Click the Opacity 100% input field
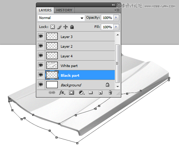Image resolution: width=179 pixels, height=152 pixels. [x=107, y=18]
